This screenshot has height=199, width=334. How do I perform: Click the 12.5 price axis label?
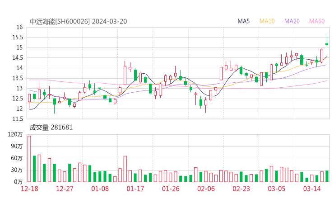pos(18,99)
